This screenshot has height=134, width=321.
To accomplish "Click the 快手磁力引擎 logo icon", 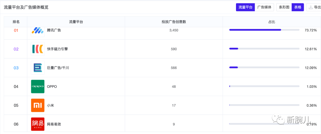I will [38, 49].
